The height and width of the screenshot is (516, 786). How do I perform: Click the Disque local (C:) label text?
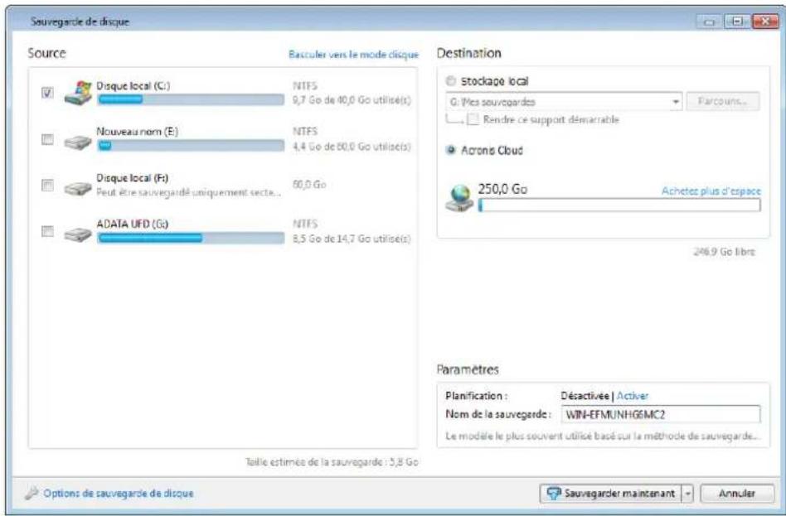coord(133,85)
